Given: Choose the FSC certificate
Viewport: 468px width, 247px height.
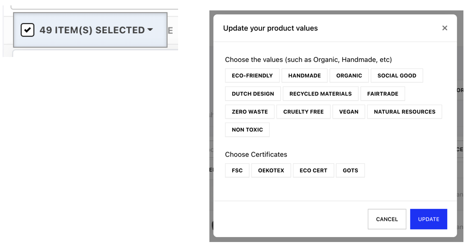Looking at the screenshot, I should tap(237, 170).
